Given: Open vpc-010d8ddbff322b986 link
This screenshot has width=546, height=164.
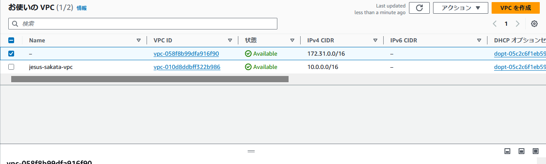Looking at the screenshot, I should tap(187, 67).
